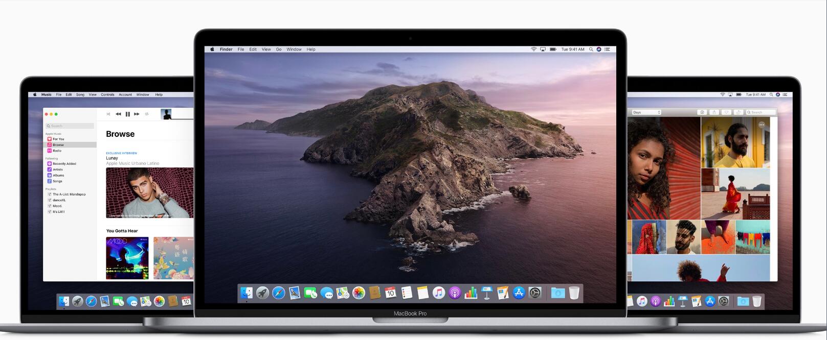
Task: Activate Siri in the center menu bar
Action: (599, 50)
